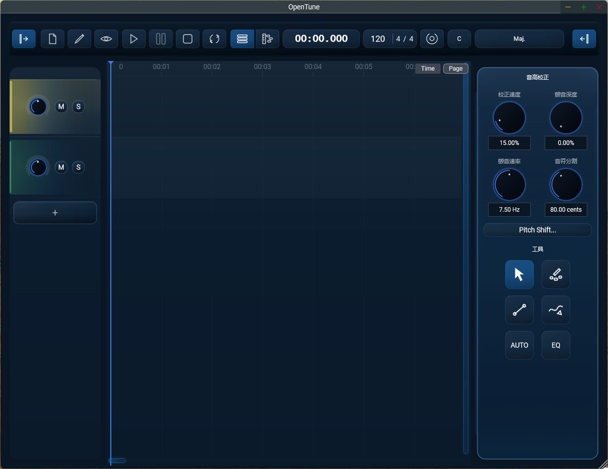Click the 00:05 marker on the timeline ruler
Image resolution: width=608 pixels, height=469 pixels.
(x=364, y=67)
